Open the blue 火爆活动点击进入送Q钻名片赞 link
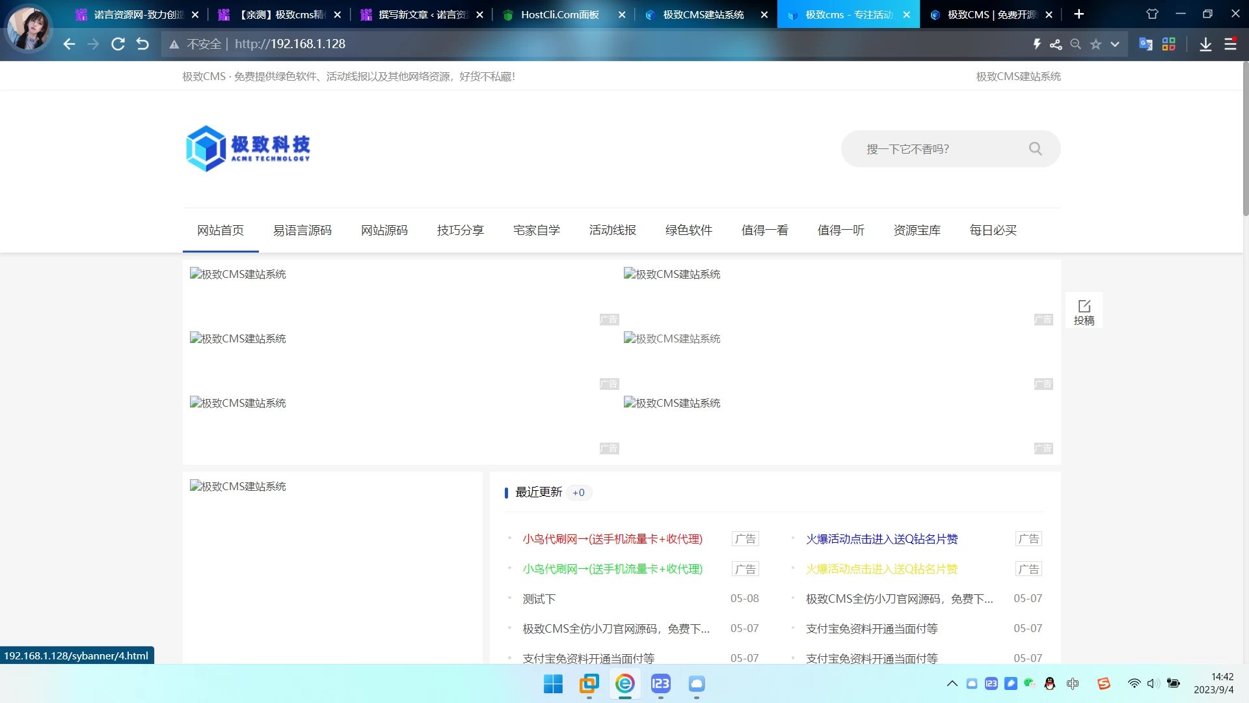The height and width of the screenshot is (703, 1249). (x=881, y=539)
